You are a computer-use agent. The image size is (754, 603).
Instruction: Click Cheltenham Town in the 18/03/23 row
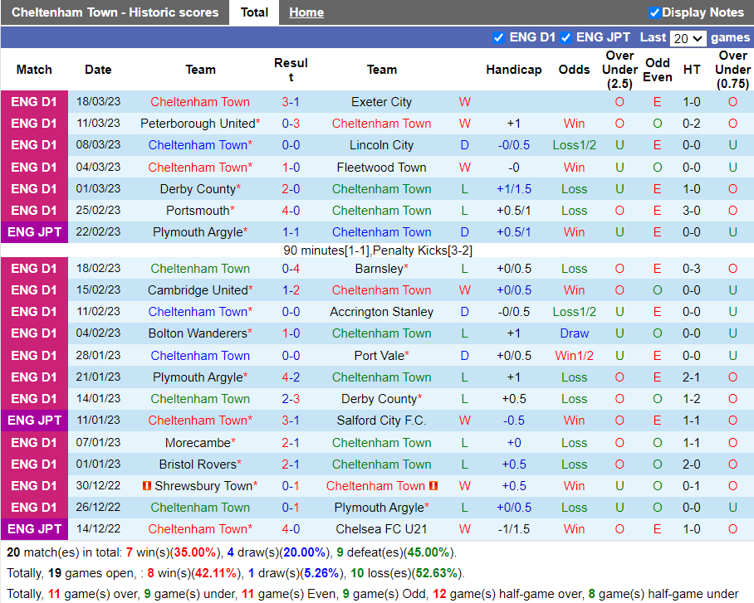200,101
